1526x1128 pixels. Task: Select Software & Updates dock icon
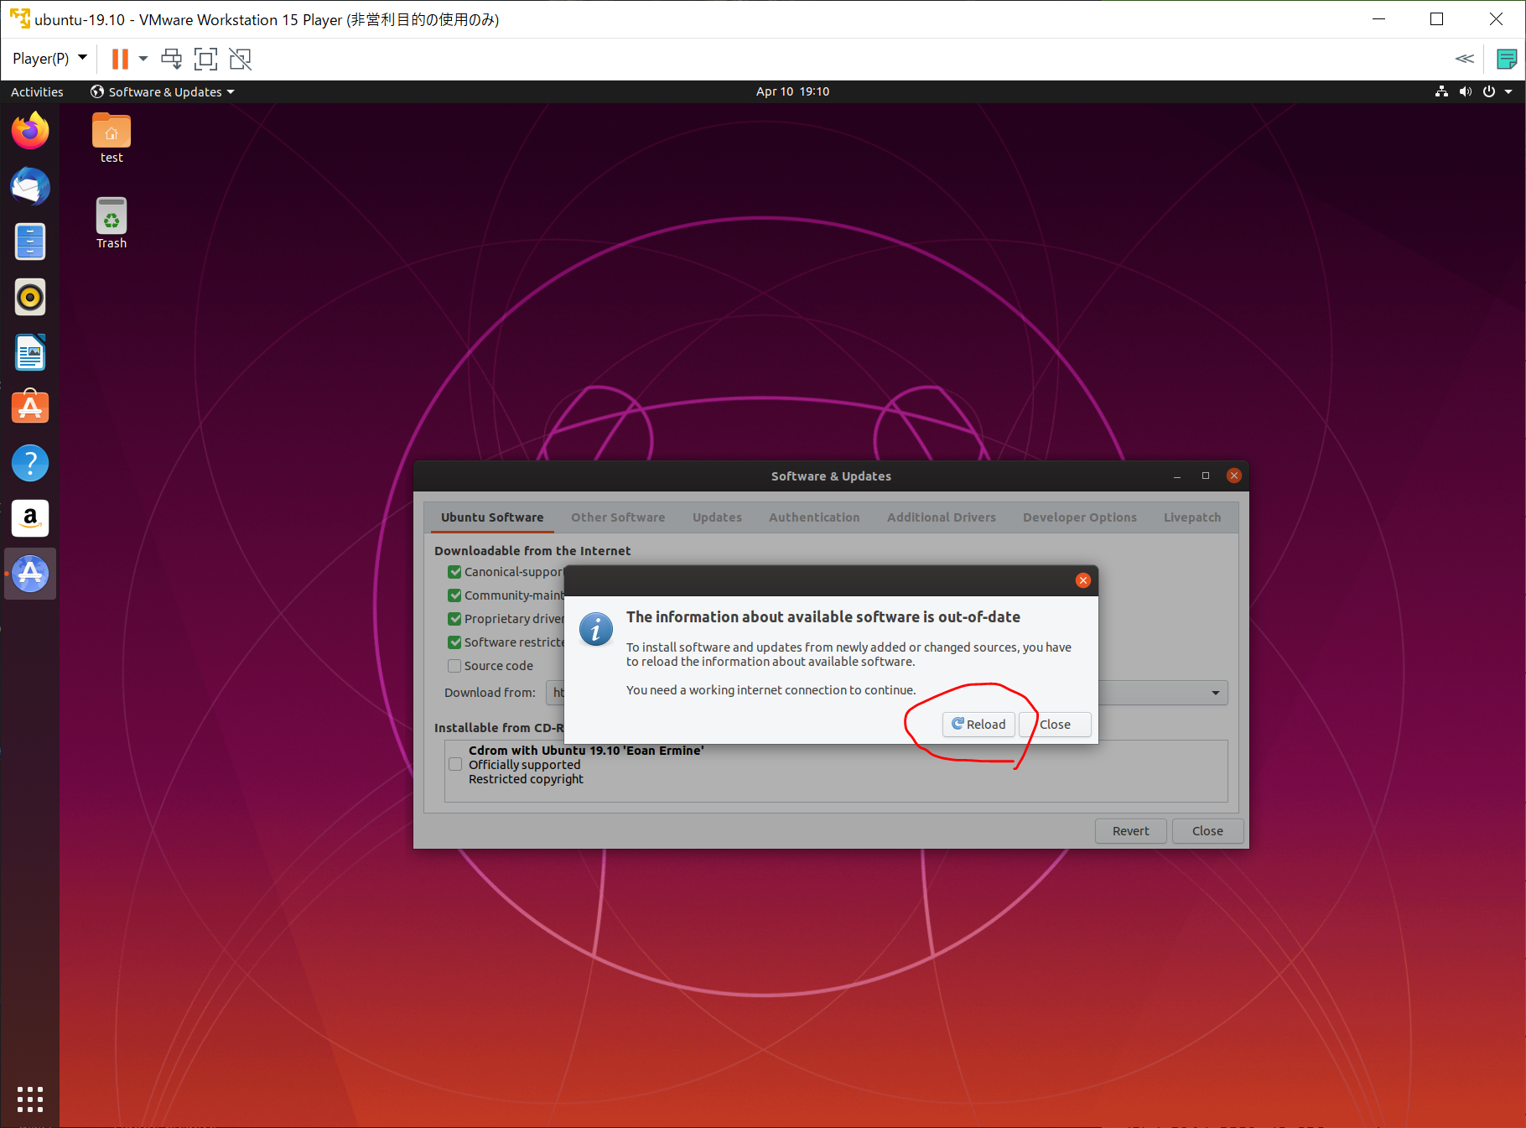pyautogui.click(x=30, y=574)
